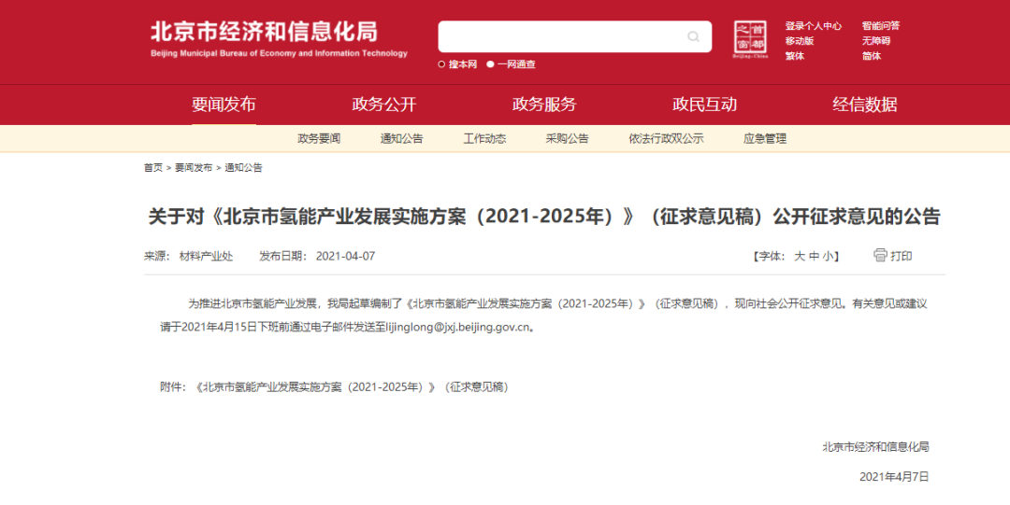The image size is (1010, 505).
Task: Select the 一网通查 radio option
Action: 490,64
